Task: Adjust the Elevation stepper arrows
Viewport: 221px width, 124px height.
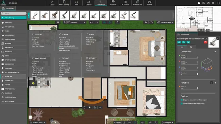Action: (198, 74)
